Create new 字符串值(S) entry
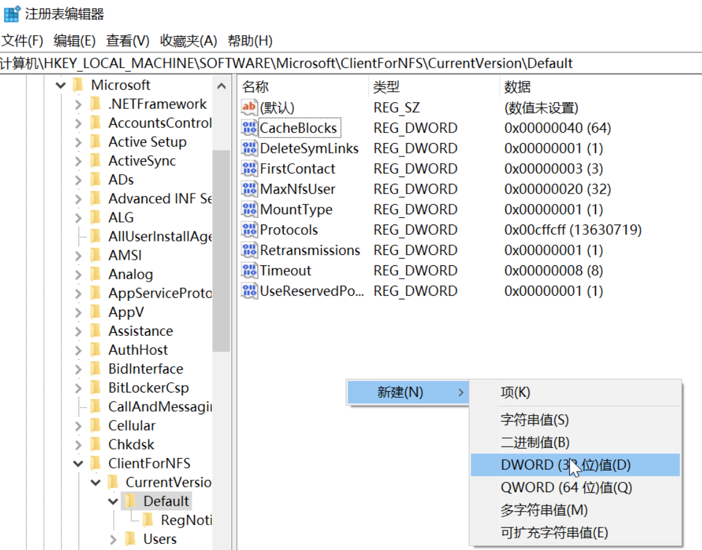Viewport: 702px width, 550px height. [x=535, y=420]
